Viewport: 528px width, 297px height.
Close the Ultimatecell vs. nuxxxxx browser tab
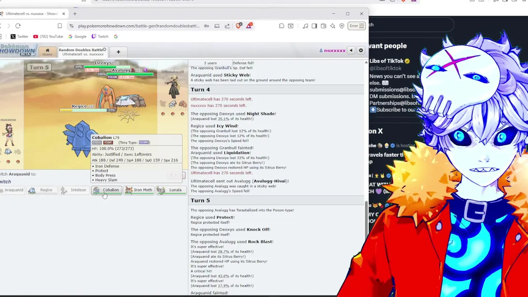[x=64, y=14]
